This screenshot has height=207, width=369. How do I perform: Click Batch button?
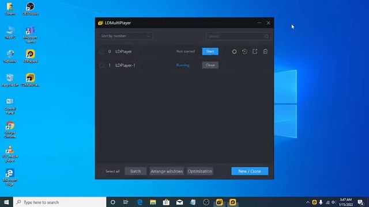[135, 171]
